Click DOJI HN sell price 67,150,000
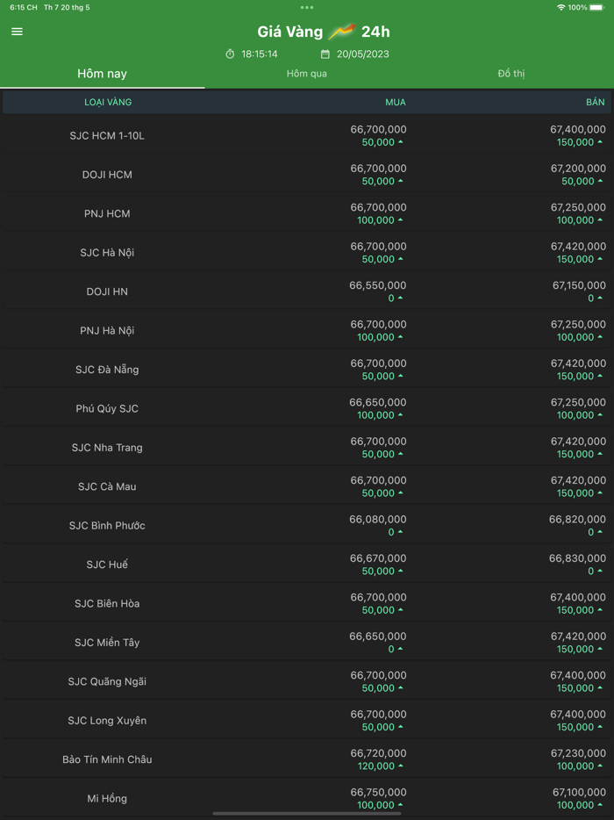Image resolution: width=614 pixels, height=820 pixels. point(579,285)
